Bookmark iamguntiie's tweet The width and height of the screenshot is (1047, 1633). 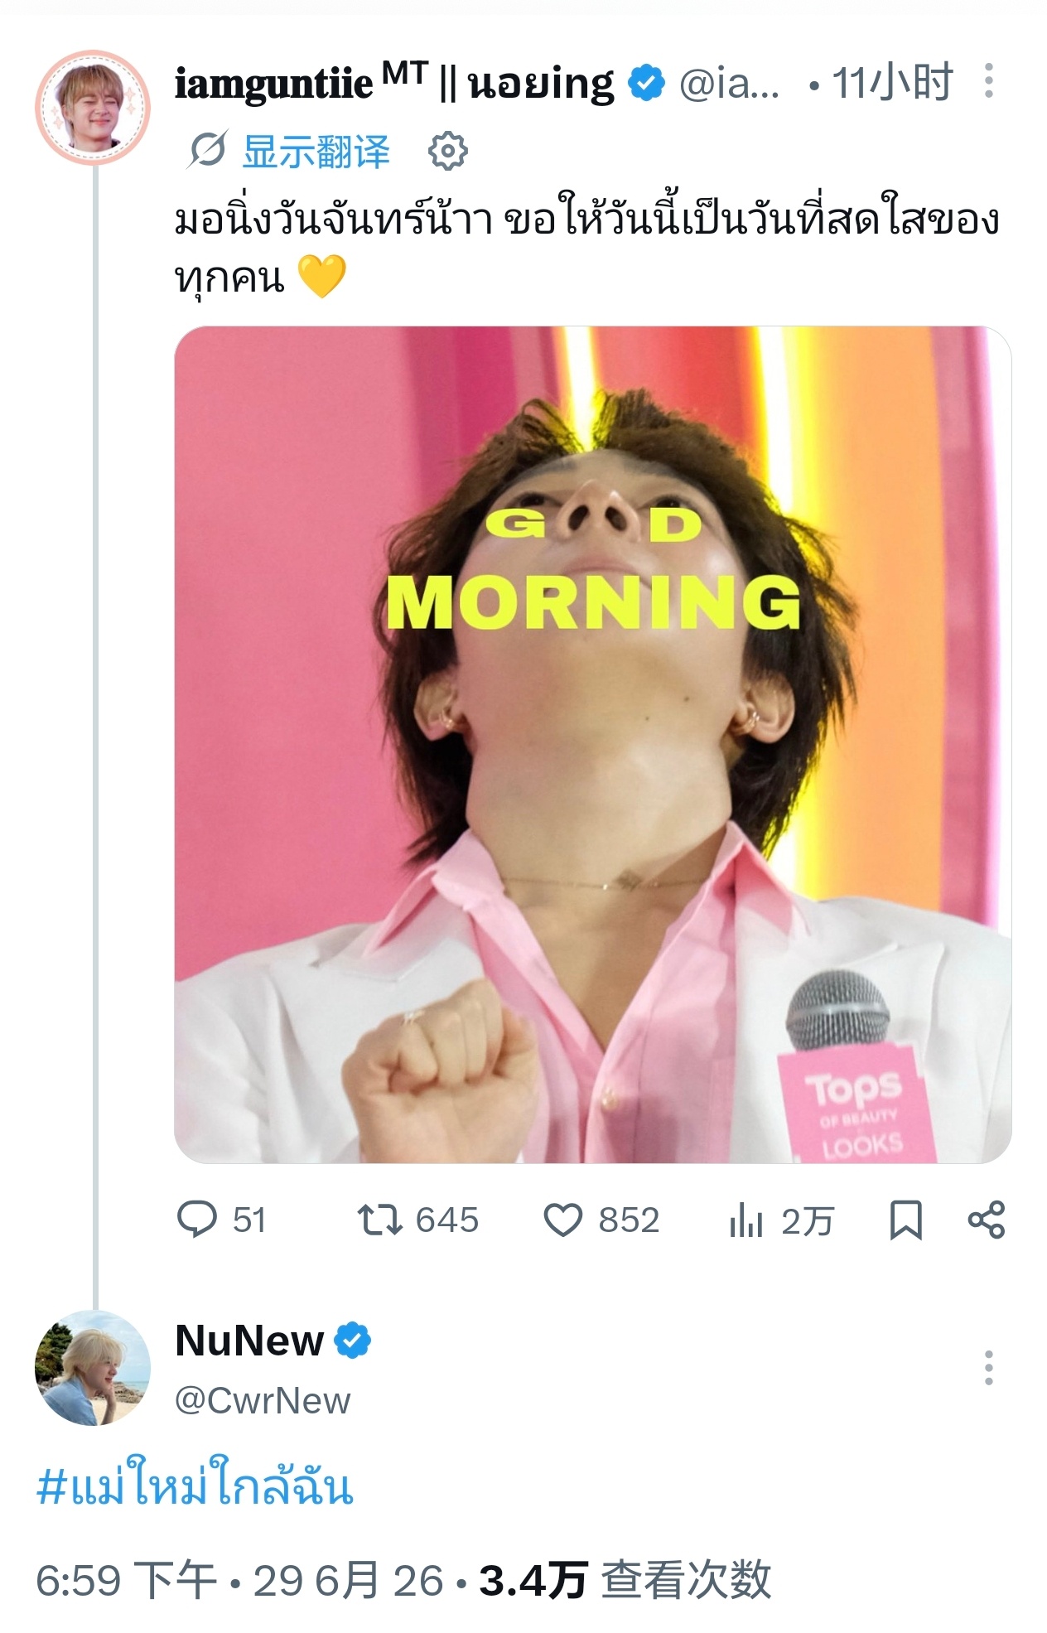905,1220
